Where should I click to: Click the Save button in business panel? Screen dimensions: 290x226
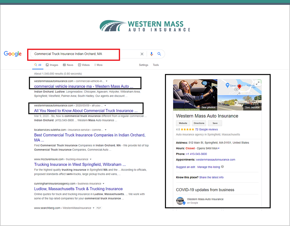pyautogui.click(x=215, y=123)
